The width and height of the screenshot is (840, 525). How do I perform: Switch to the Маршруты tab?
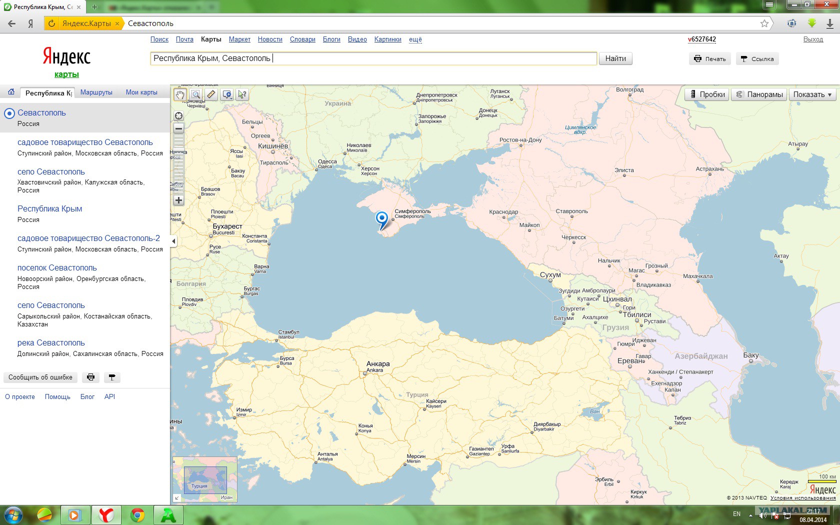tap(96, 92)
